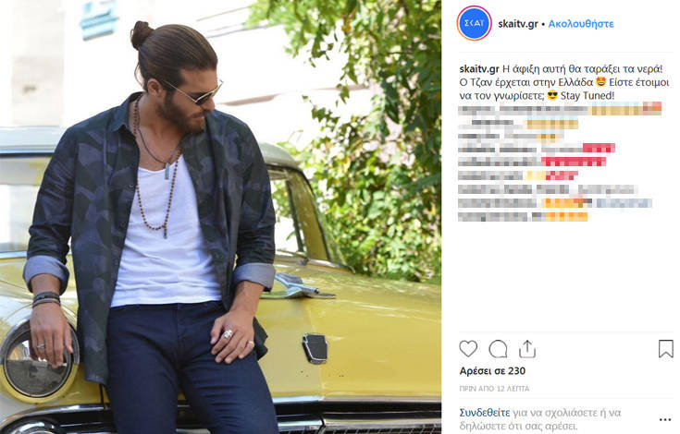This screenshot has width=680, height=434.
Task: Open the skaitv.gr username in the header
Action: coord(518,24)
